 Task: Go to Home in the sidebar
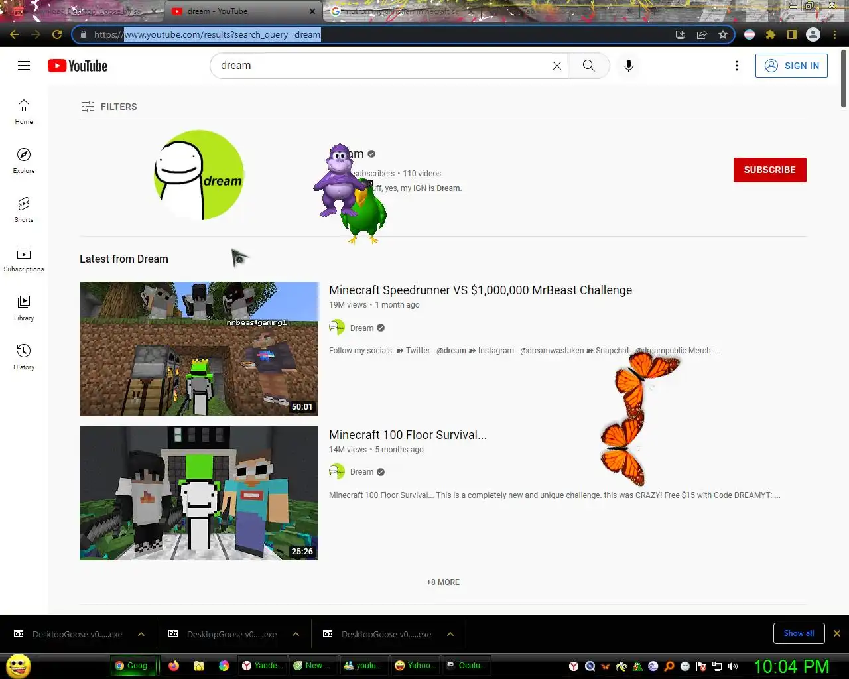coord(24,112)
